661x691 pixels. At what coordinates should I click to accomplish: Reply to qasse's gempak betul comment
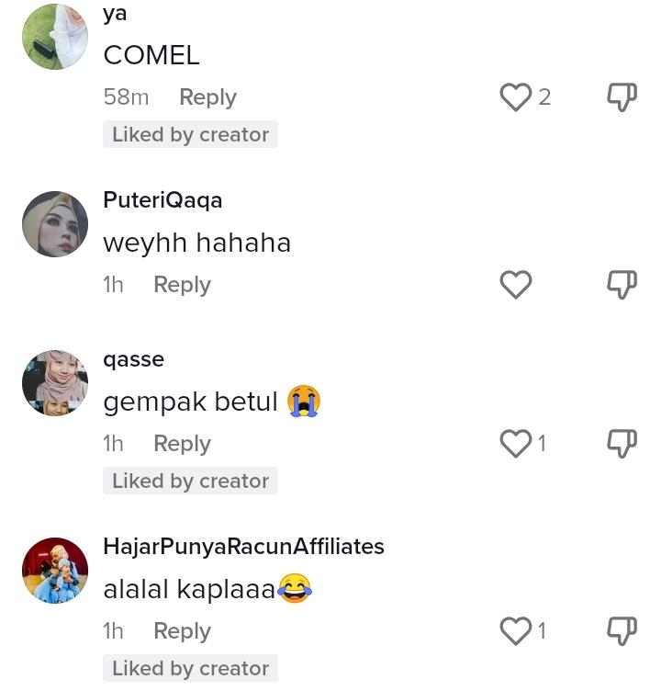[182, 444]
